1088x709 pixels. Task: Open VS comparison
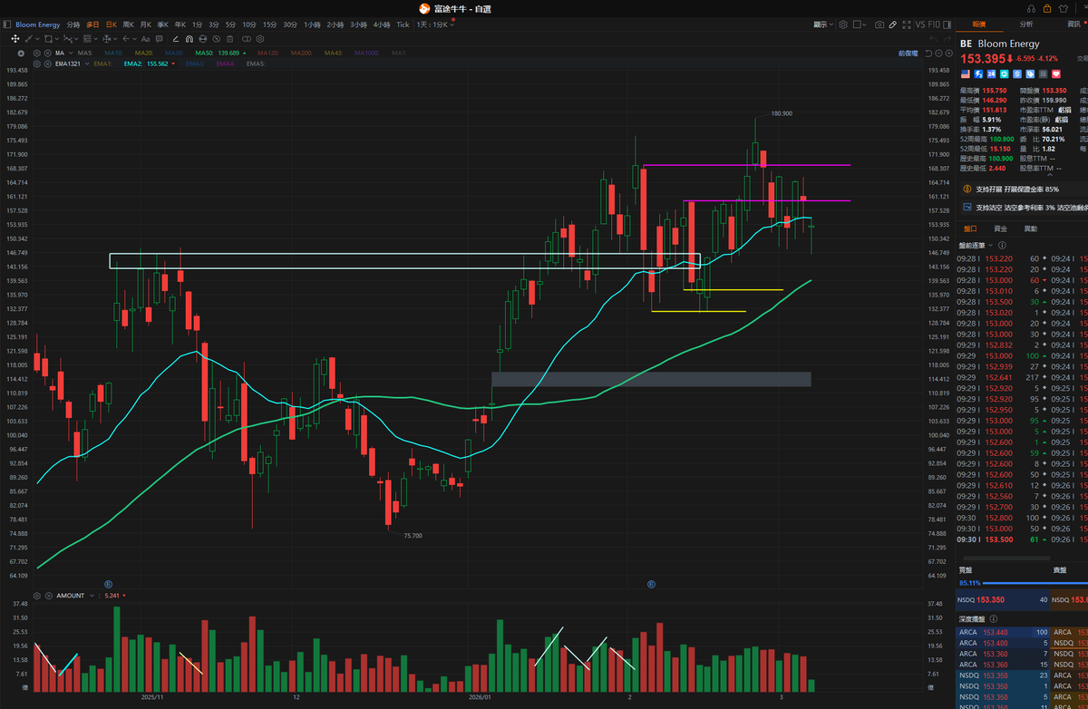click(920, 24)
